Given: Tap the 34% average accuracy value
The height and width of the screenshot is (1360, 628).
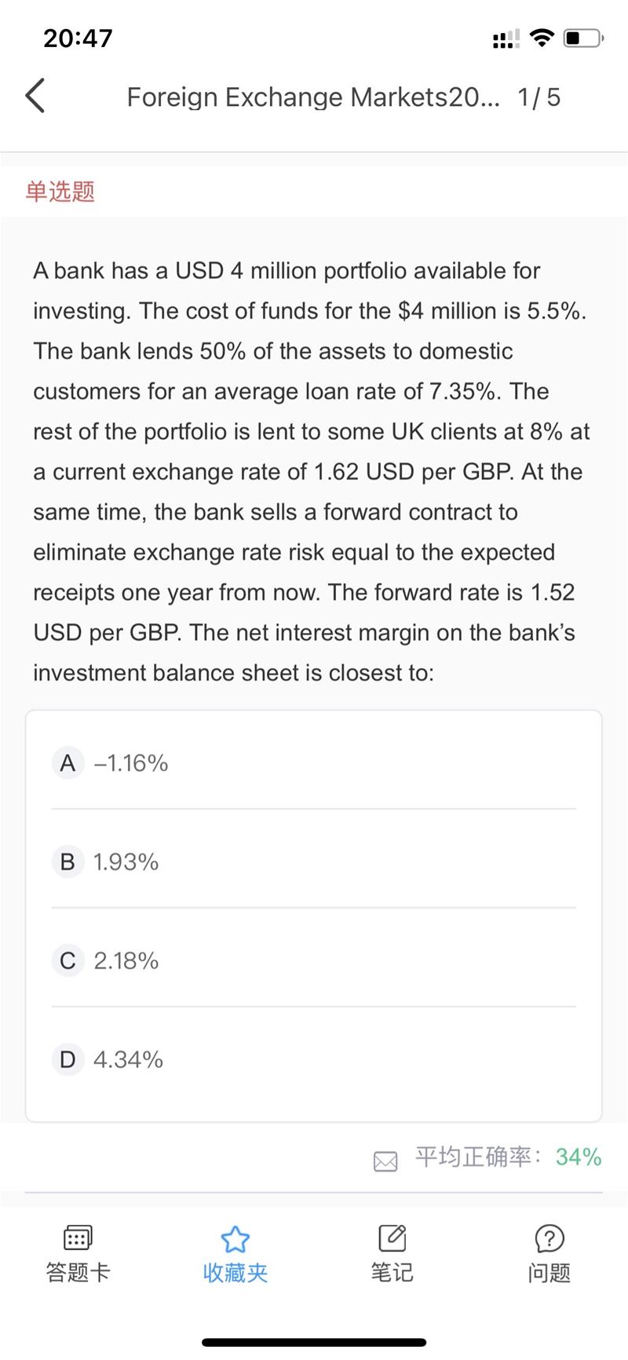Looking at the screenshot, I should (x=579, y=1157).
